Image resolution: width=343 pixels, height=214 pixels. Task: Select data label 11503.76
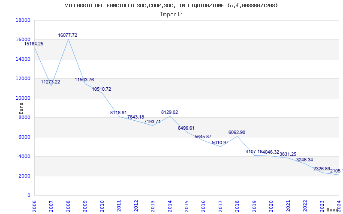click(84, 80)
